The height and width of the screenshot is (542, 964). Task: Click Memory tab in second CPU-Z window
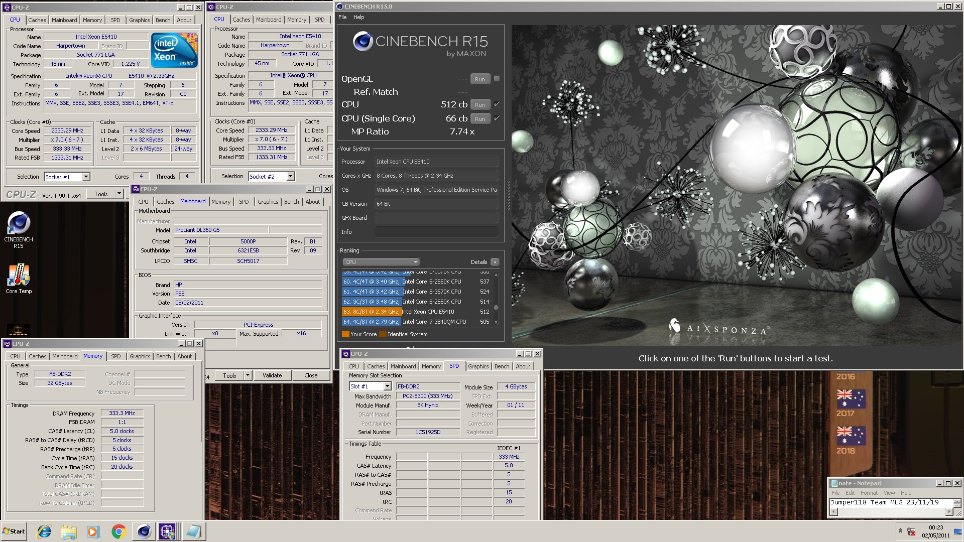point(296,20)
